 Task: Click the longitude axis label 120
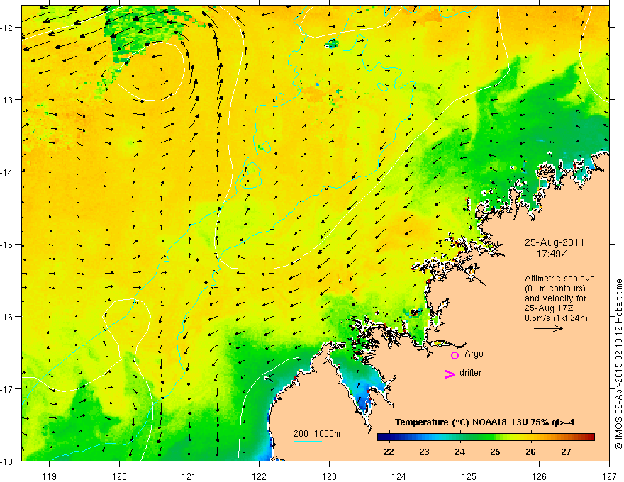[119, 476]
